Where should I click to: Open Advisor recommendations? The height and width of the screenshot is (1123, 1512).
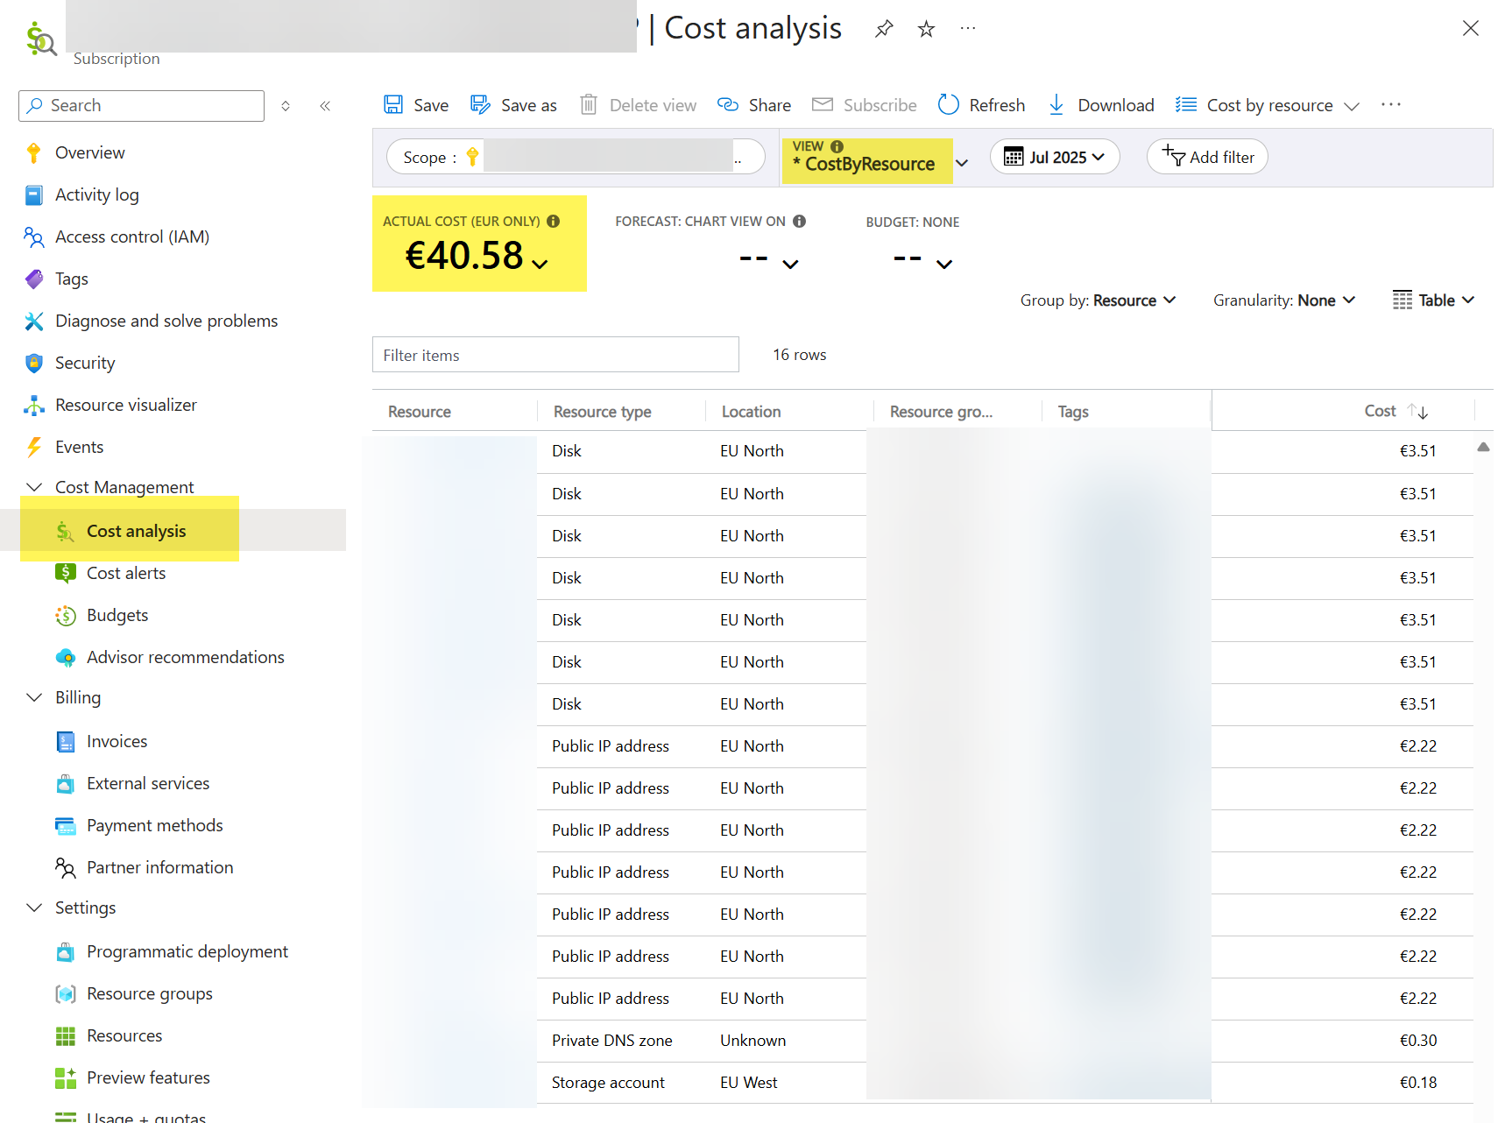coord(185,657)
